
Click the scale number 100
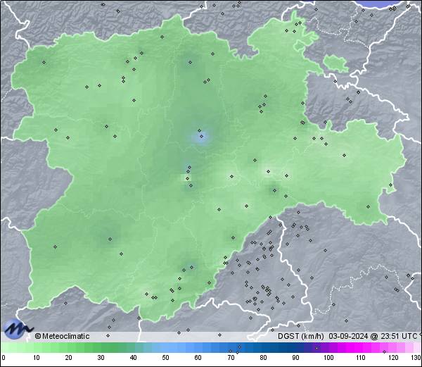(328, 358)
